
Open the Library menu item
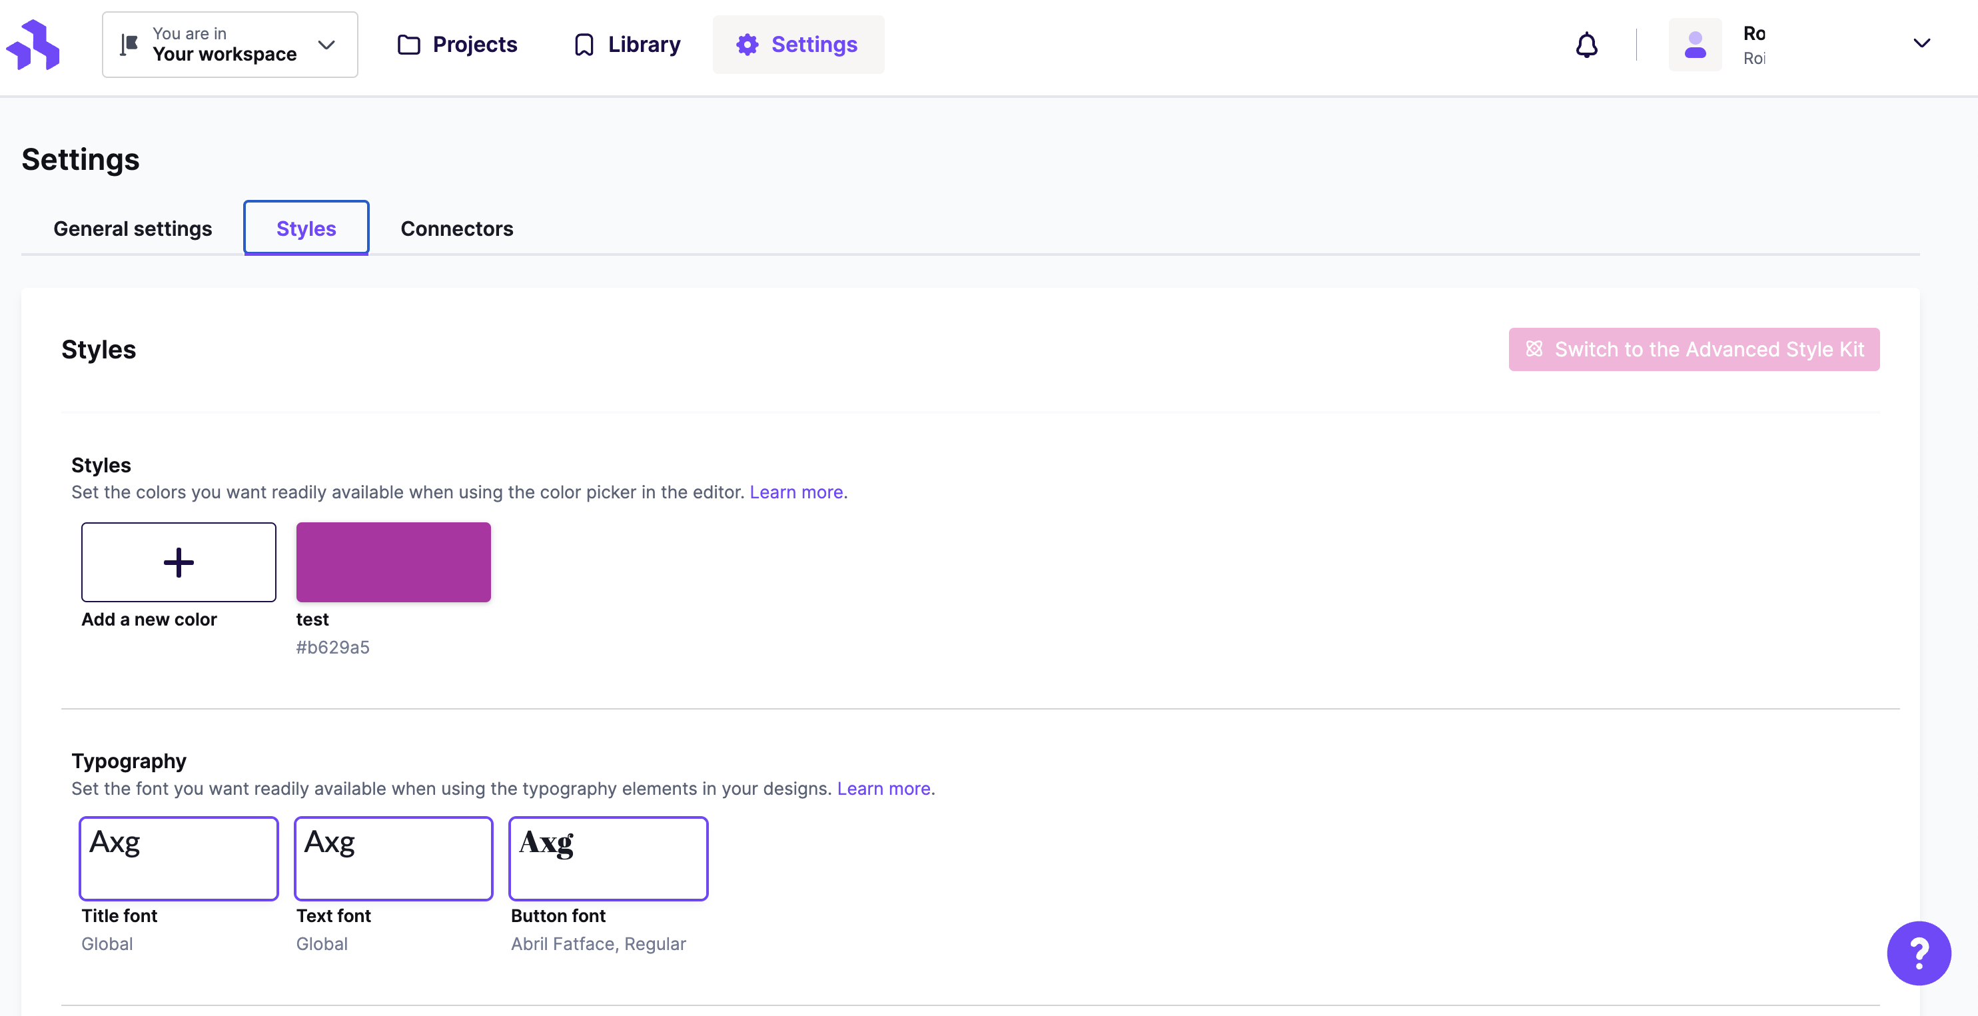point(628,45)
